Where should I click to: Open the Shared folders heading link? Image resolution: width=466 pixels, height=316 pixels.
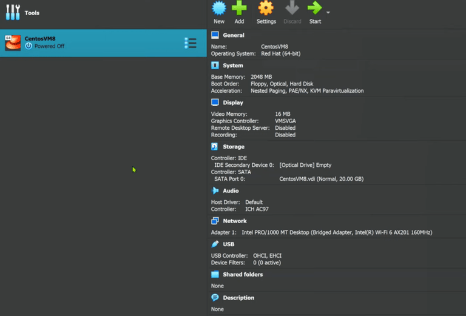click(x=243, y=274)
